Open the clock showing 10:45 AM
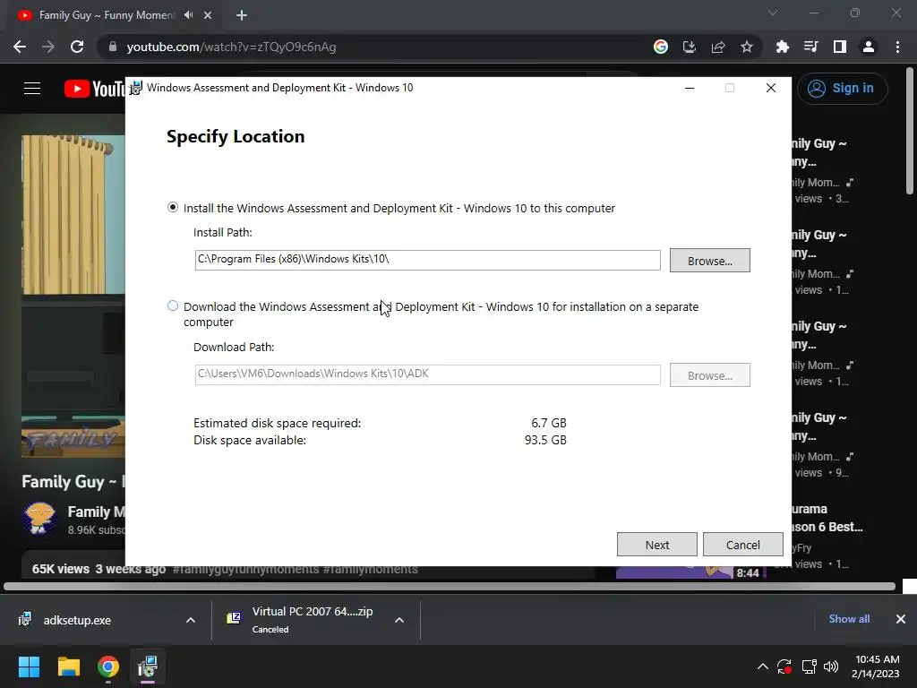Viewport: 917px width, 688px height. coord(876,666)
